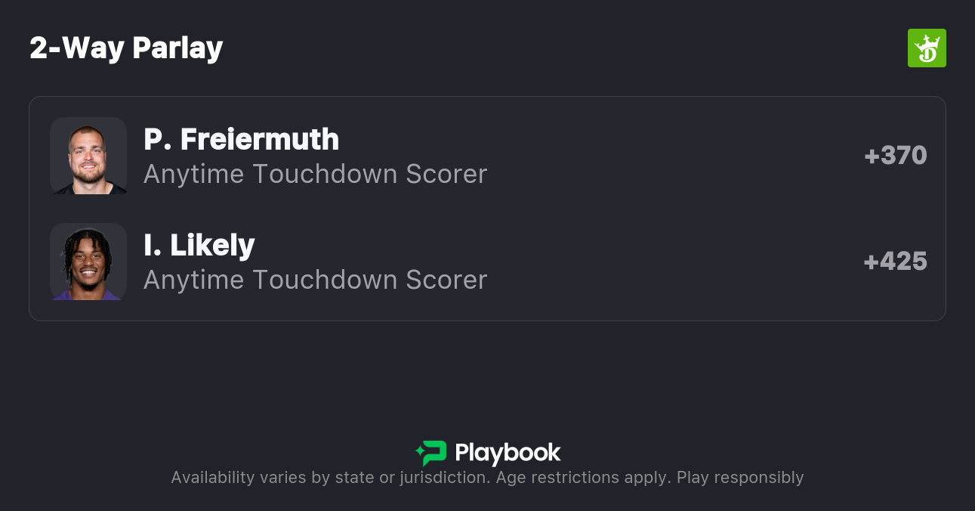Click the word "Parlay" in the title
This screenshot has height=511, width=975.
[x=177, y=48]
